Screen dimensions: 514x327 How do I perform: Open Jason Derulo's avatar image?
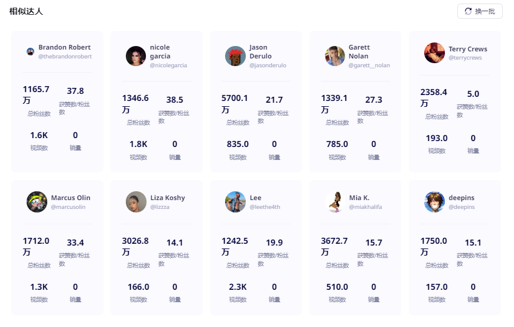tap(235, 56)
